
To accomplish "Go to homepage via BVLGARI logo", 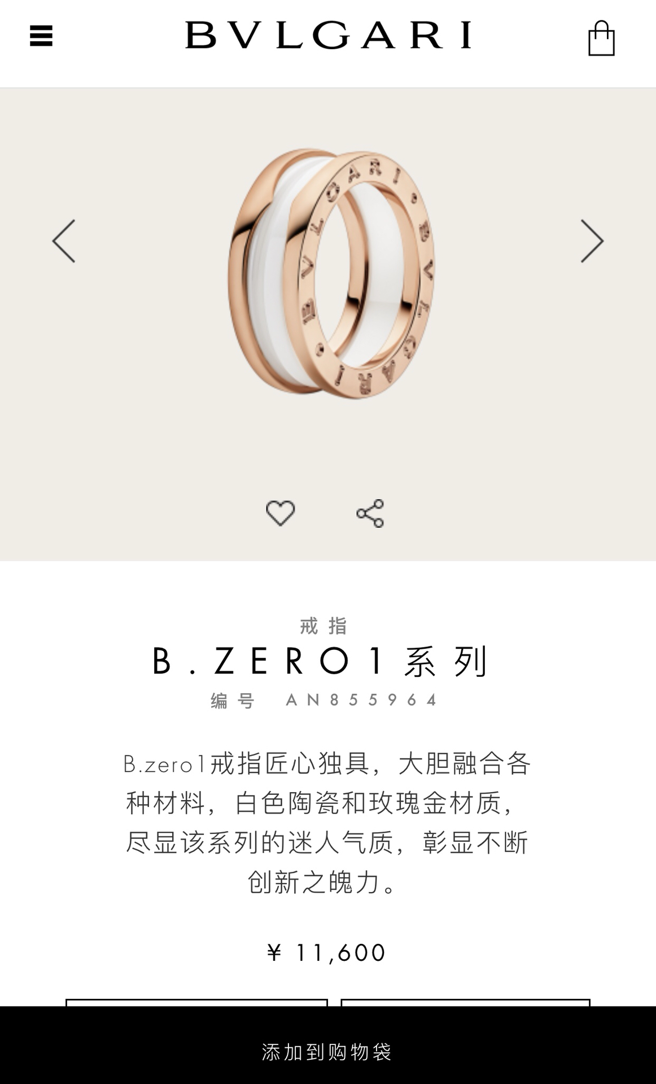I will click(328, 35).
